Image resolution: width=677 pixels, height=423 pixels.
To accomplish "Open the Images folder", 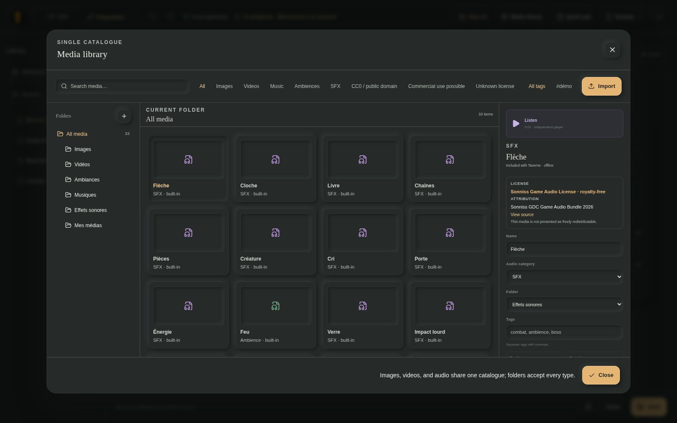I will click(97, 149).
